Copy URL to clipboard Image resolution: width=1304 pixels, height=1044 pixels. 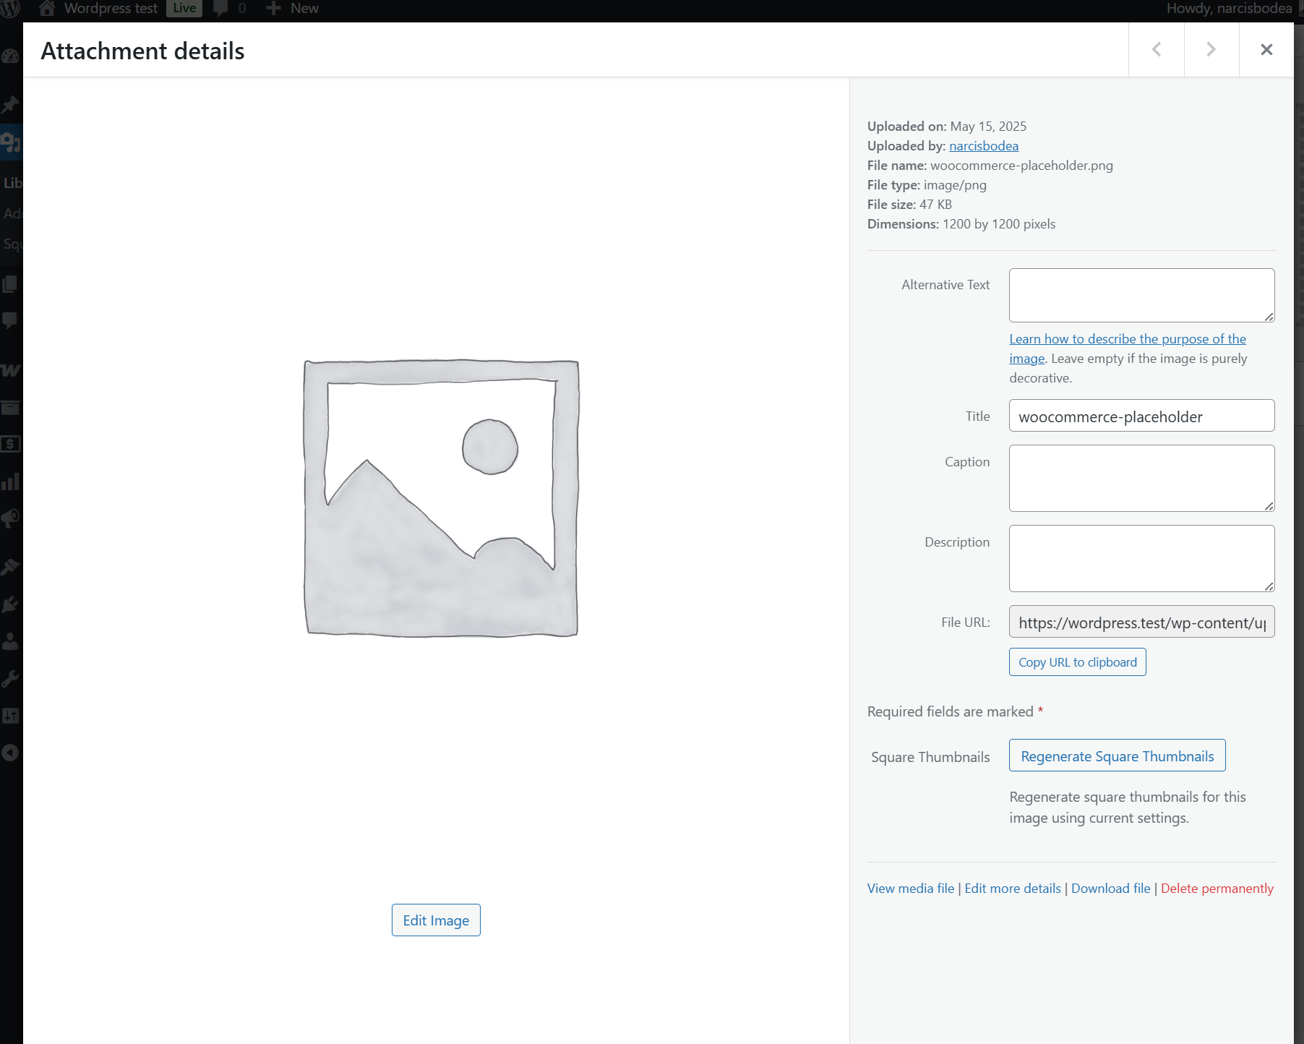coord(1078,662)
